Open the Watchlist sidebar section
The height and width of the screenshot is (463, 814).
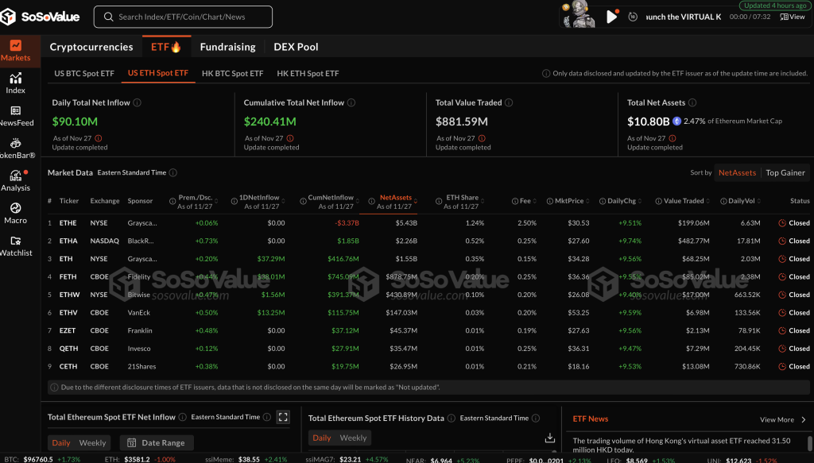pyautogui.click(x=16, y=246)
